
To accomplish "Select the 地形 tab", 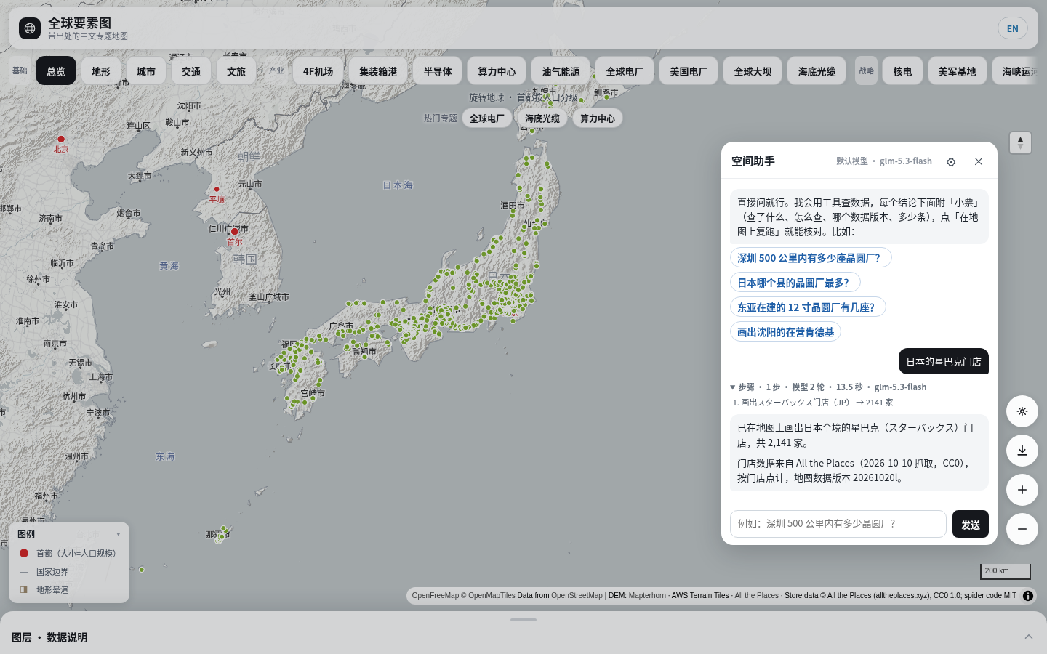I will pos(101,71).
